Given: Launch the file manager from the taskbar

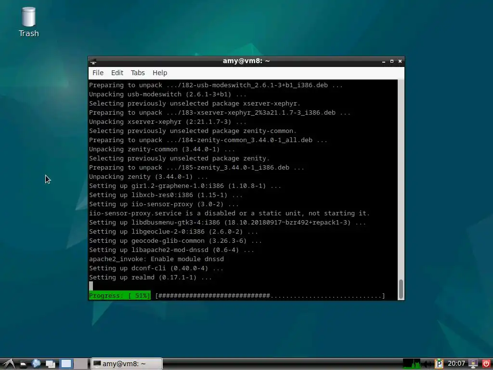Looking at the screenshot, I should tap(23, 364).
